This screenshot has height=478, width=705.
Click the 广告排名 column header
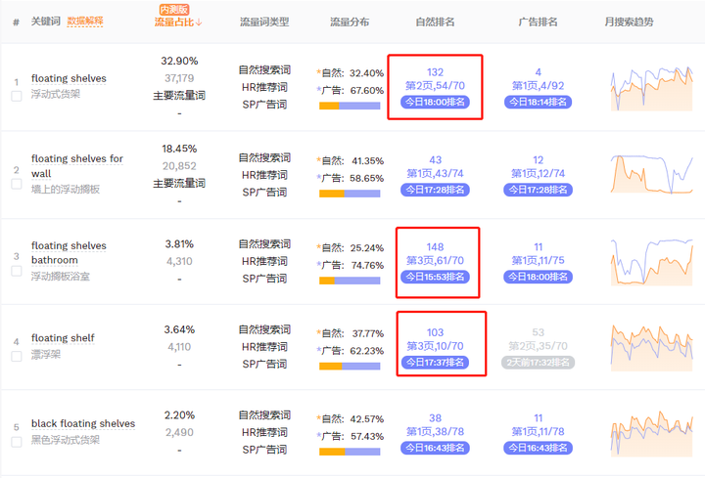pos(538,22)
